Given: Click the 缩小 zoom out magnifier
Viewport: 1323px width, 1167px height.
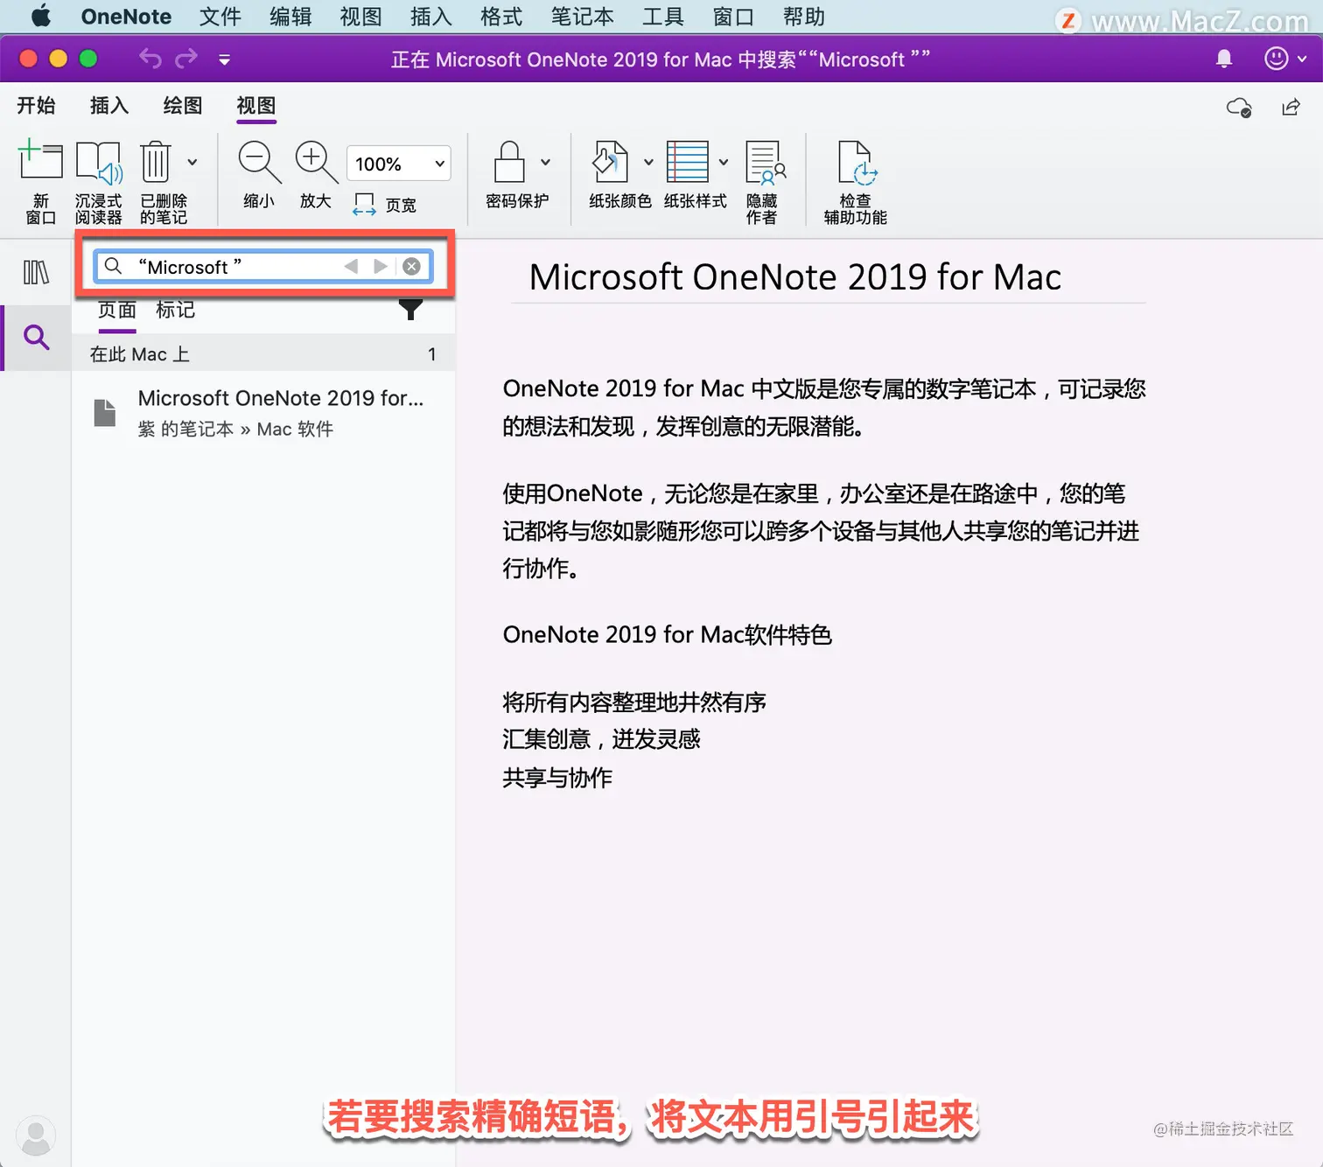Looking at the screenshot, I should [x=259, y=175].
